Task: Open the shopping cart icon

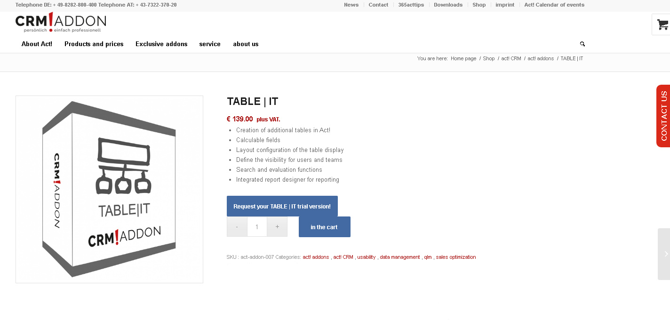Action: click(x=662, y=24)
